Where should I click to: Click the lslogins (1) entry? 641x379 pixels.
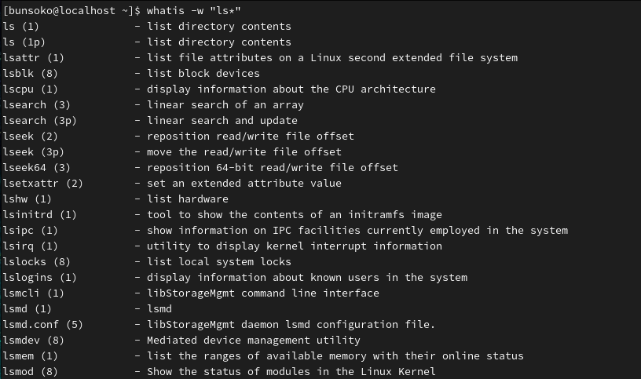tap(39, 278)
